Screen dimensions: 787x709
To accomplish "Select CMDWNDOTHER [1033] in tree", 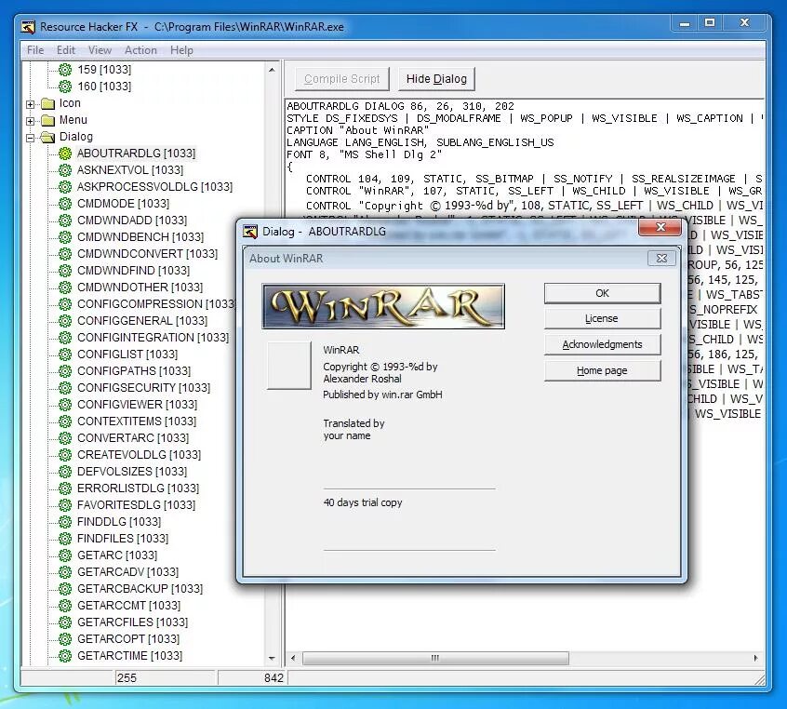I will [x=140, y=288].
